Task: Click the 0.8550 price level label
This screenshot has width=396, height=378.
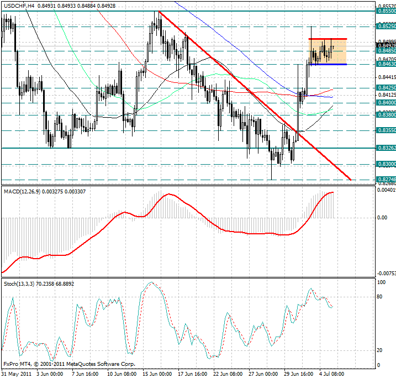Action: 386,11
